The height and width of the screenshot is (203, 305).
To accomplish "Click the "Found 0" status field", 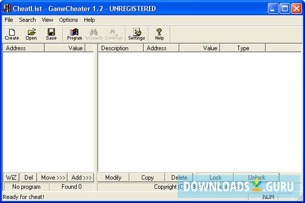I will pos(71,187).
